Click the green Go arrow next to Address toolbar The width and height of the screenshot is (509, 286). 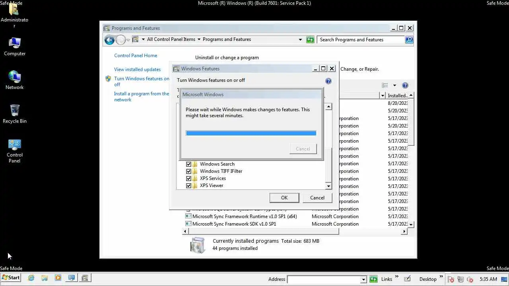(373, 279)
